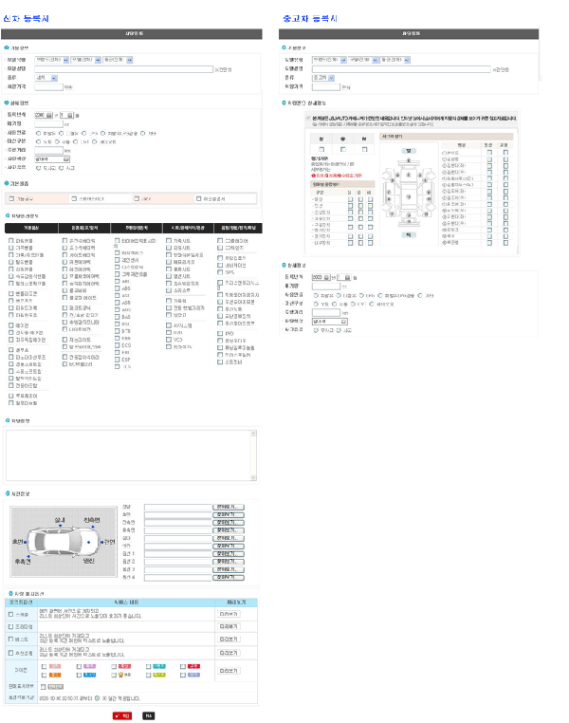Image resolution: width=569 pixels, height=723 pixels.
Task: Open the registration year dropdown in the used car form
Action: (321, 277)
